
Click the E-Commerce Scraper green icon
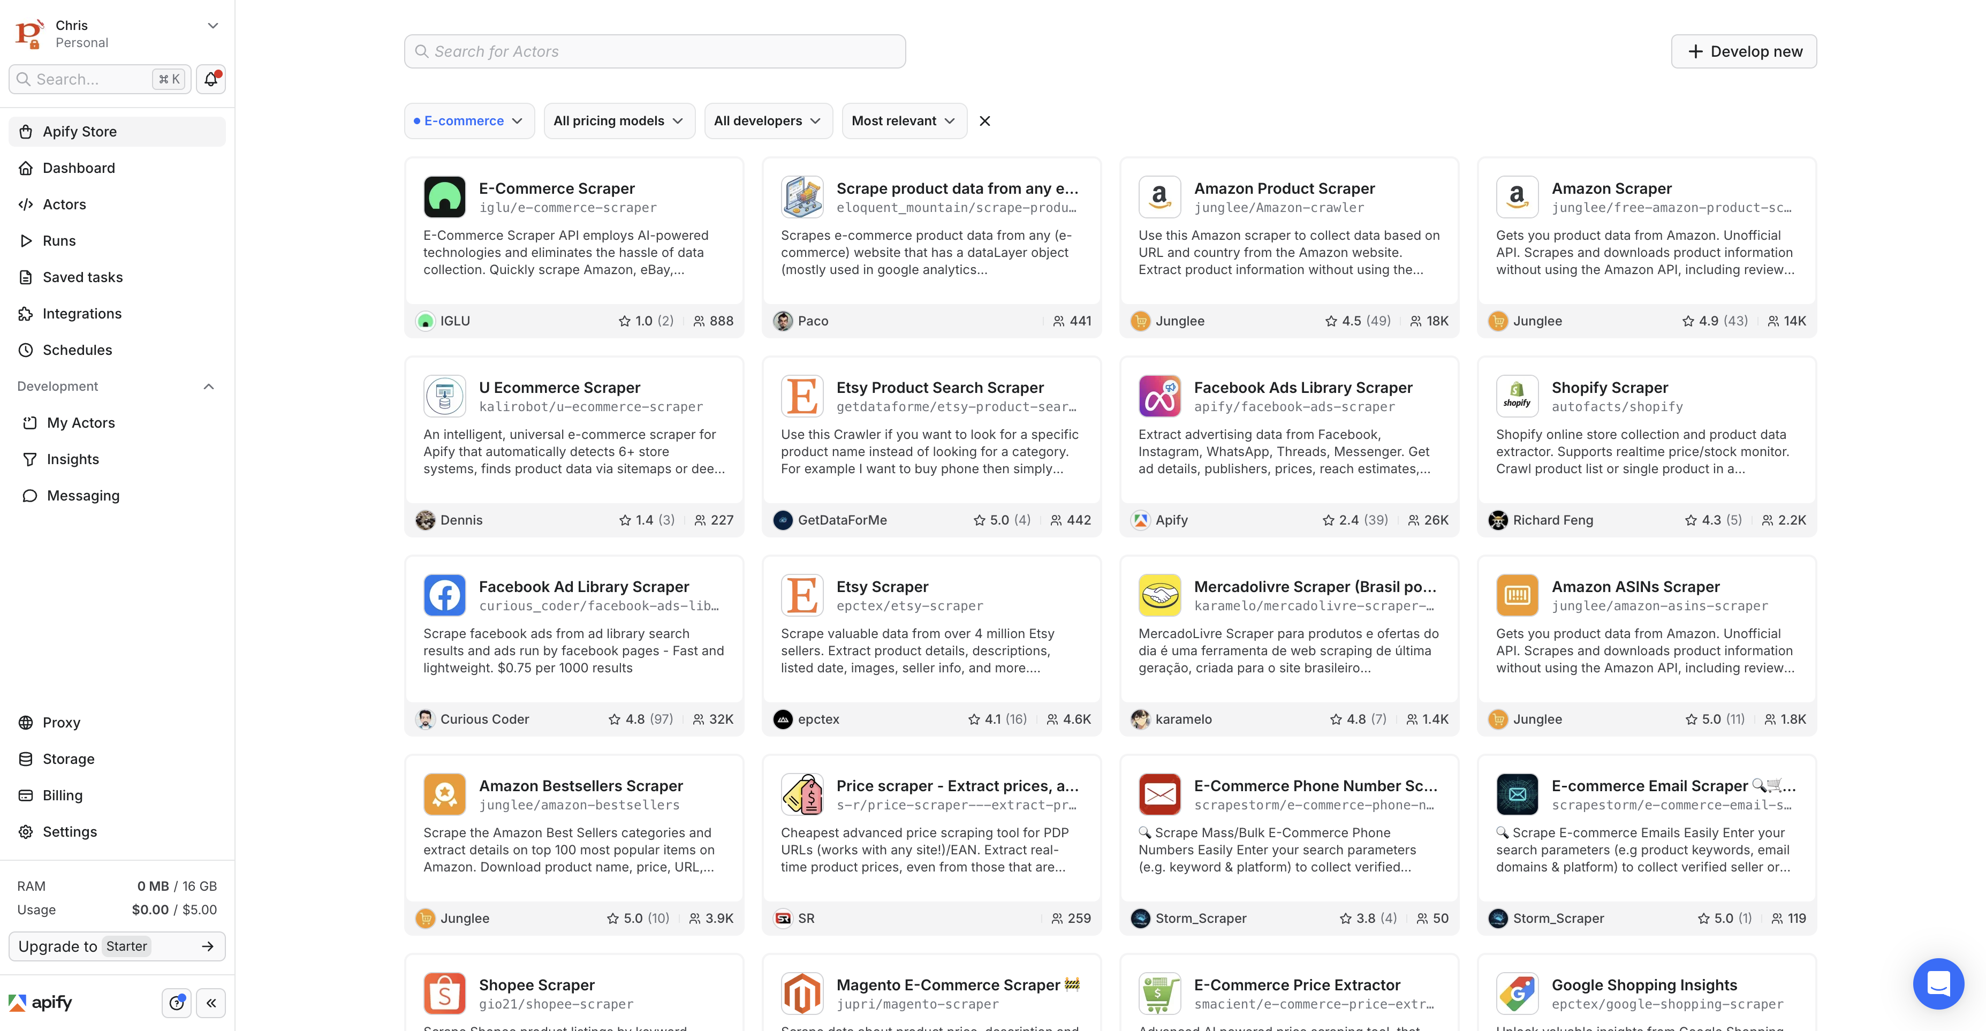point(444,198)
